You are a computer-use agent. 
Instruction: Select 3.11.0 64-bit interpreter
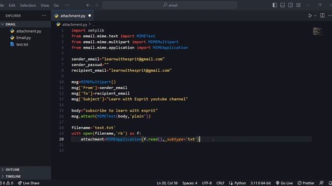click(260, 183)
